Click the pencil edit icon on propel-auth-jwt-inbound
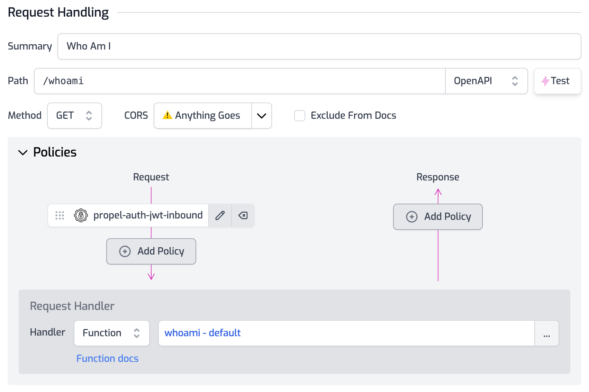 (x=220, y=215)
